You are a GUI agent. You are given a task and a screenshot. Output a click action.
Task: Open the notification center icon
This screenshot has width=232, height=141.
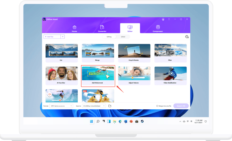coord(205,122)
